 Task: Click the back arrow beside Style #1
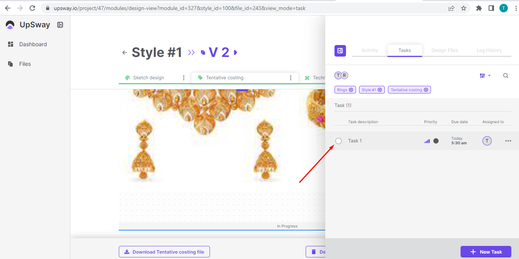coord(124,53)
